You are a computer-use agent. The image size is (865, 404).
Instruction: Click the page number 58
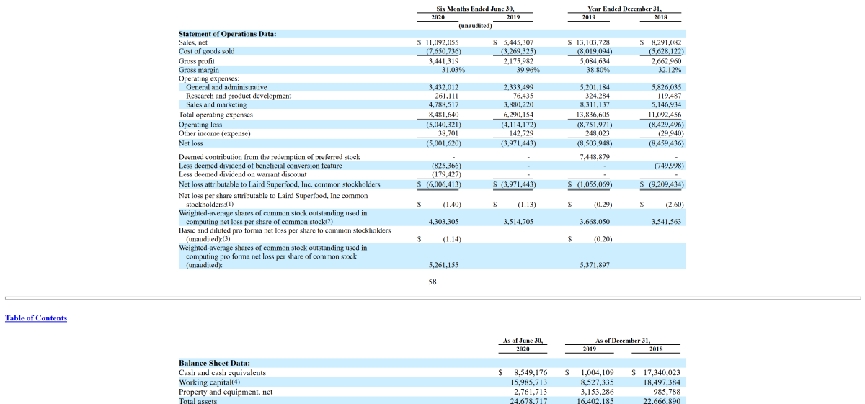pyautogui.click(x=432, y=282)
